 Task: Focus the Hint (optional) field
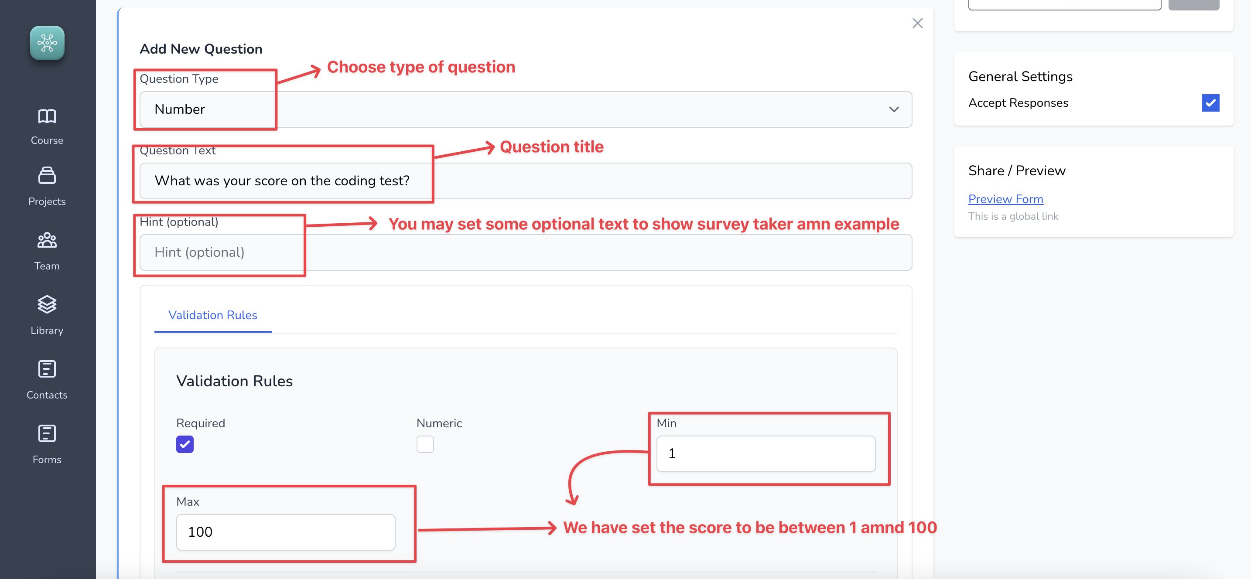click(x=526, y=252)
